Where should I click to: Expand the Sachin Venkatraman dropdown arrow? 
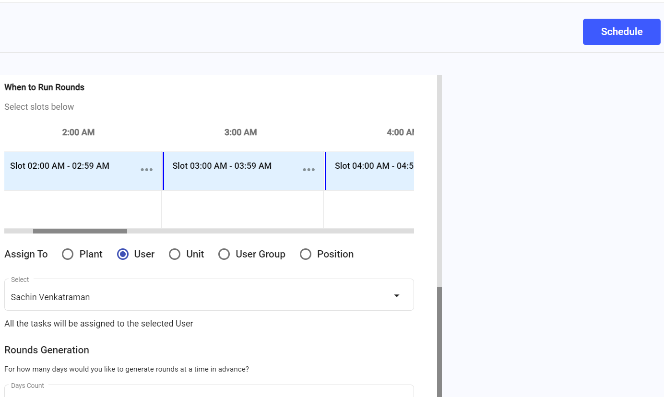pos(397,295)
